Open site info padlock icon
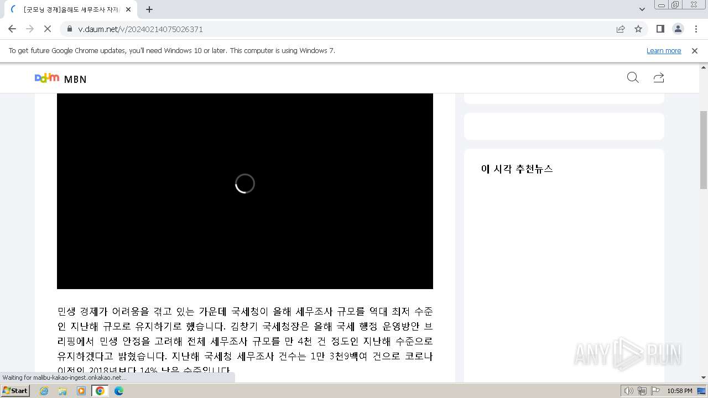This screenshot has height=398, width=708. click(70, 29)
